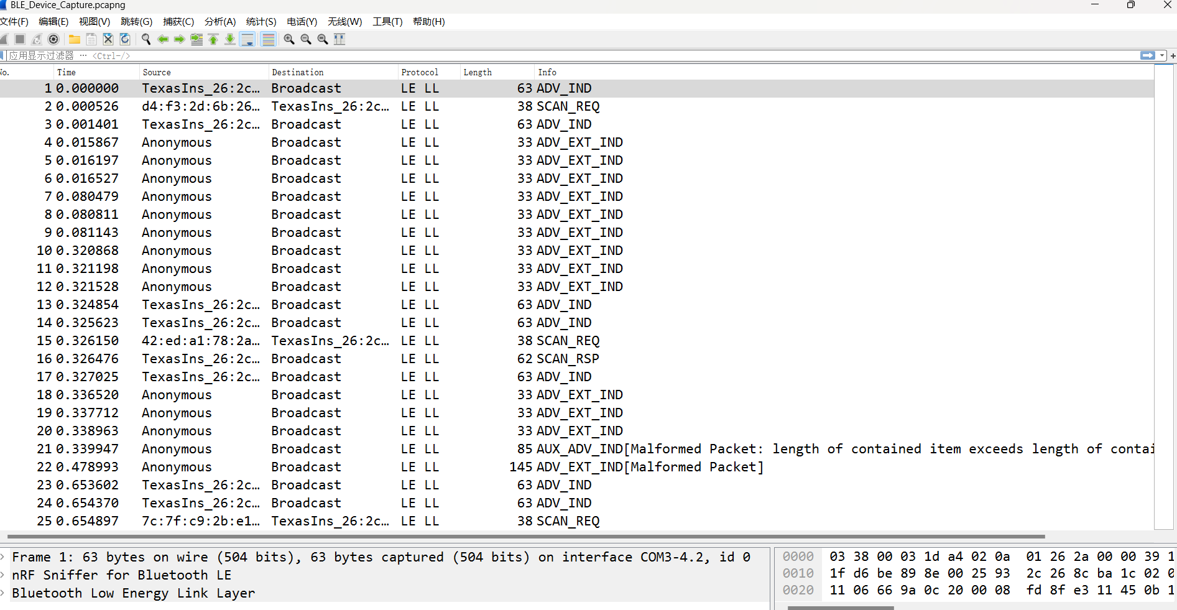Sort by the Length column header
This screenshot has height=610, width=1177.
pyautogui.click(x=497, y=72)
